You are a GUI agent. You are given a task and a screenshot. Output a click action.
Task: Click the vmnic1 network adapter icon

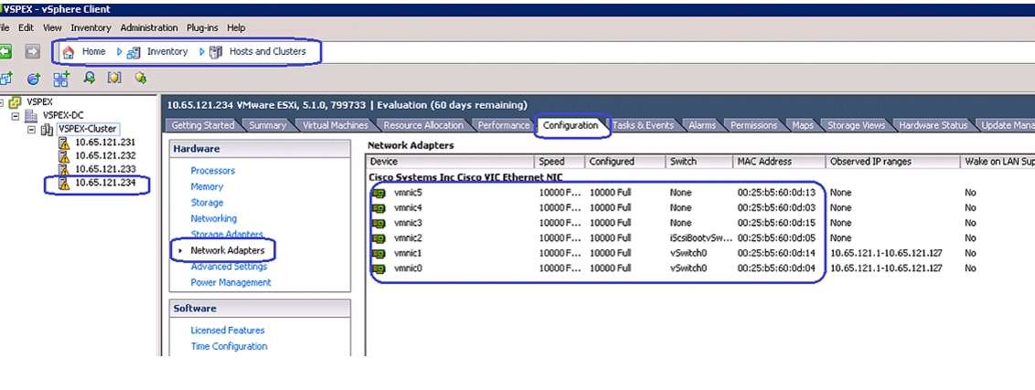click(379, 253)
